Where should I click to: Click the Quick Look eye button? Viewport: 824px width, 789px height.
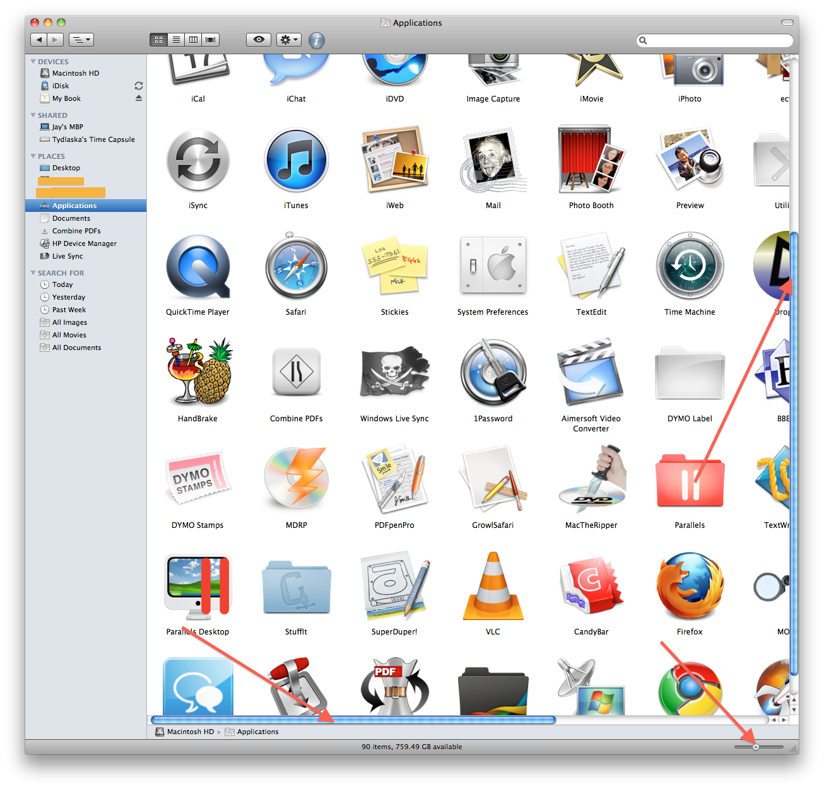pyautogui.click(x=259, y=40)
